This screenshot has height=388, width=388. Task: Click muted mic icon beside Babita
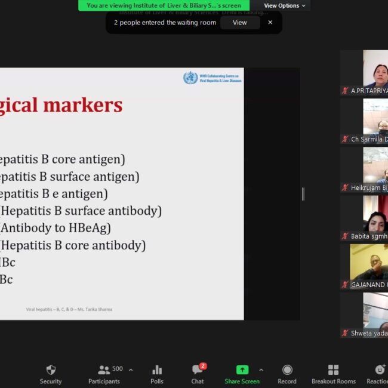click(x=345, y=236)
